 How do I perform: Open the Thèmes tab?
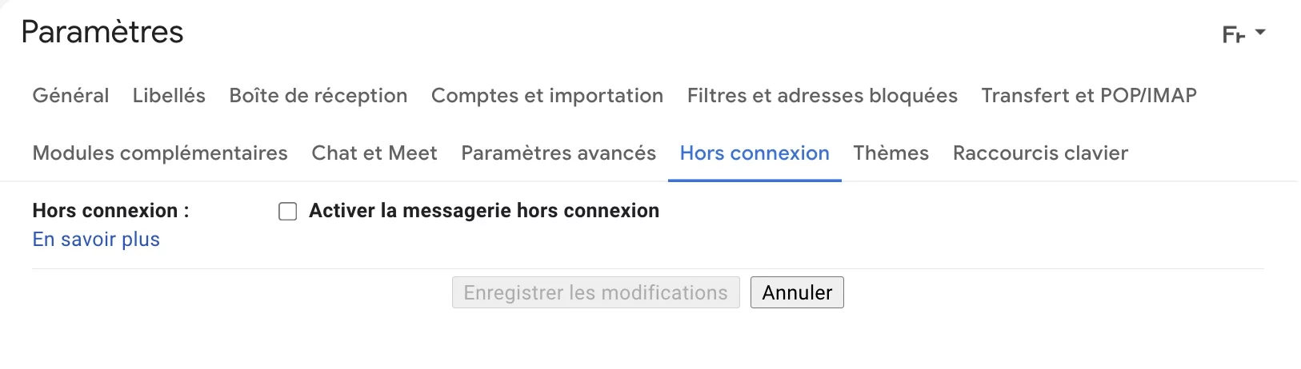click(x=891, y=153)
